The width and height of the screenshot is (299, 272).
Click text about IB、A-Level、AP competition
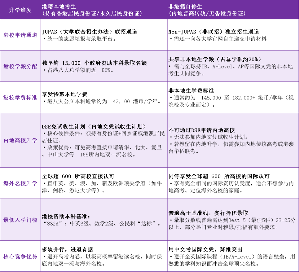pos(231,70)
